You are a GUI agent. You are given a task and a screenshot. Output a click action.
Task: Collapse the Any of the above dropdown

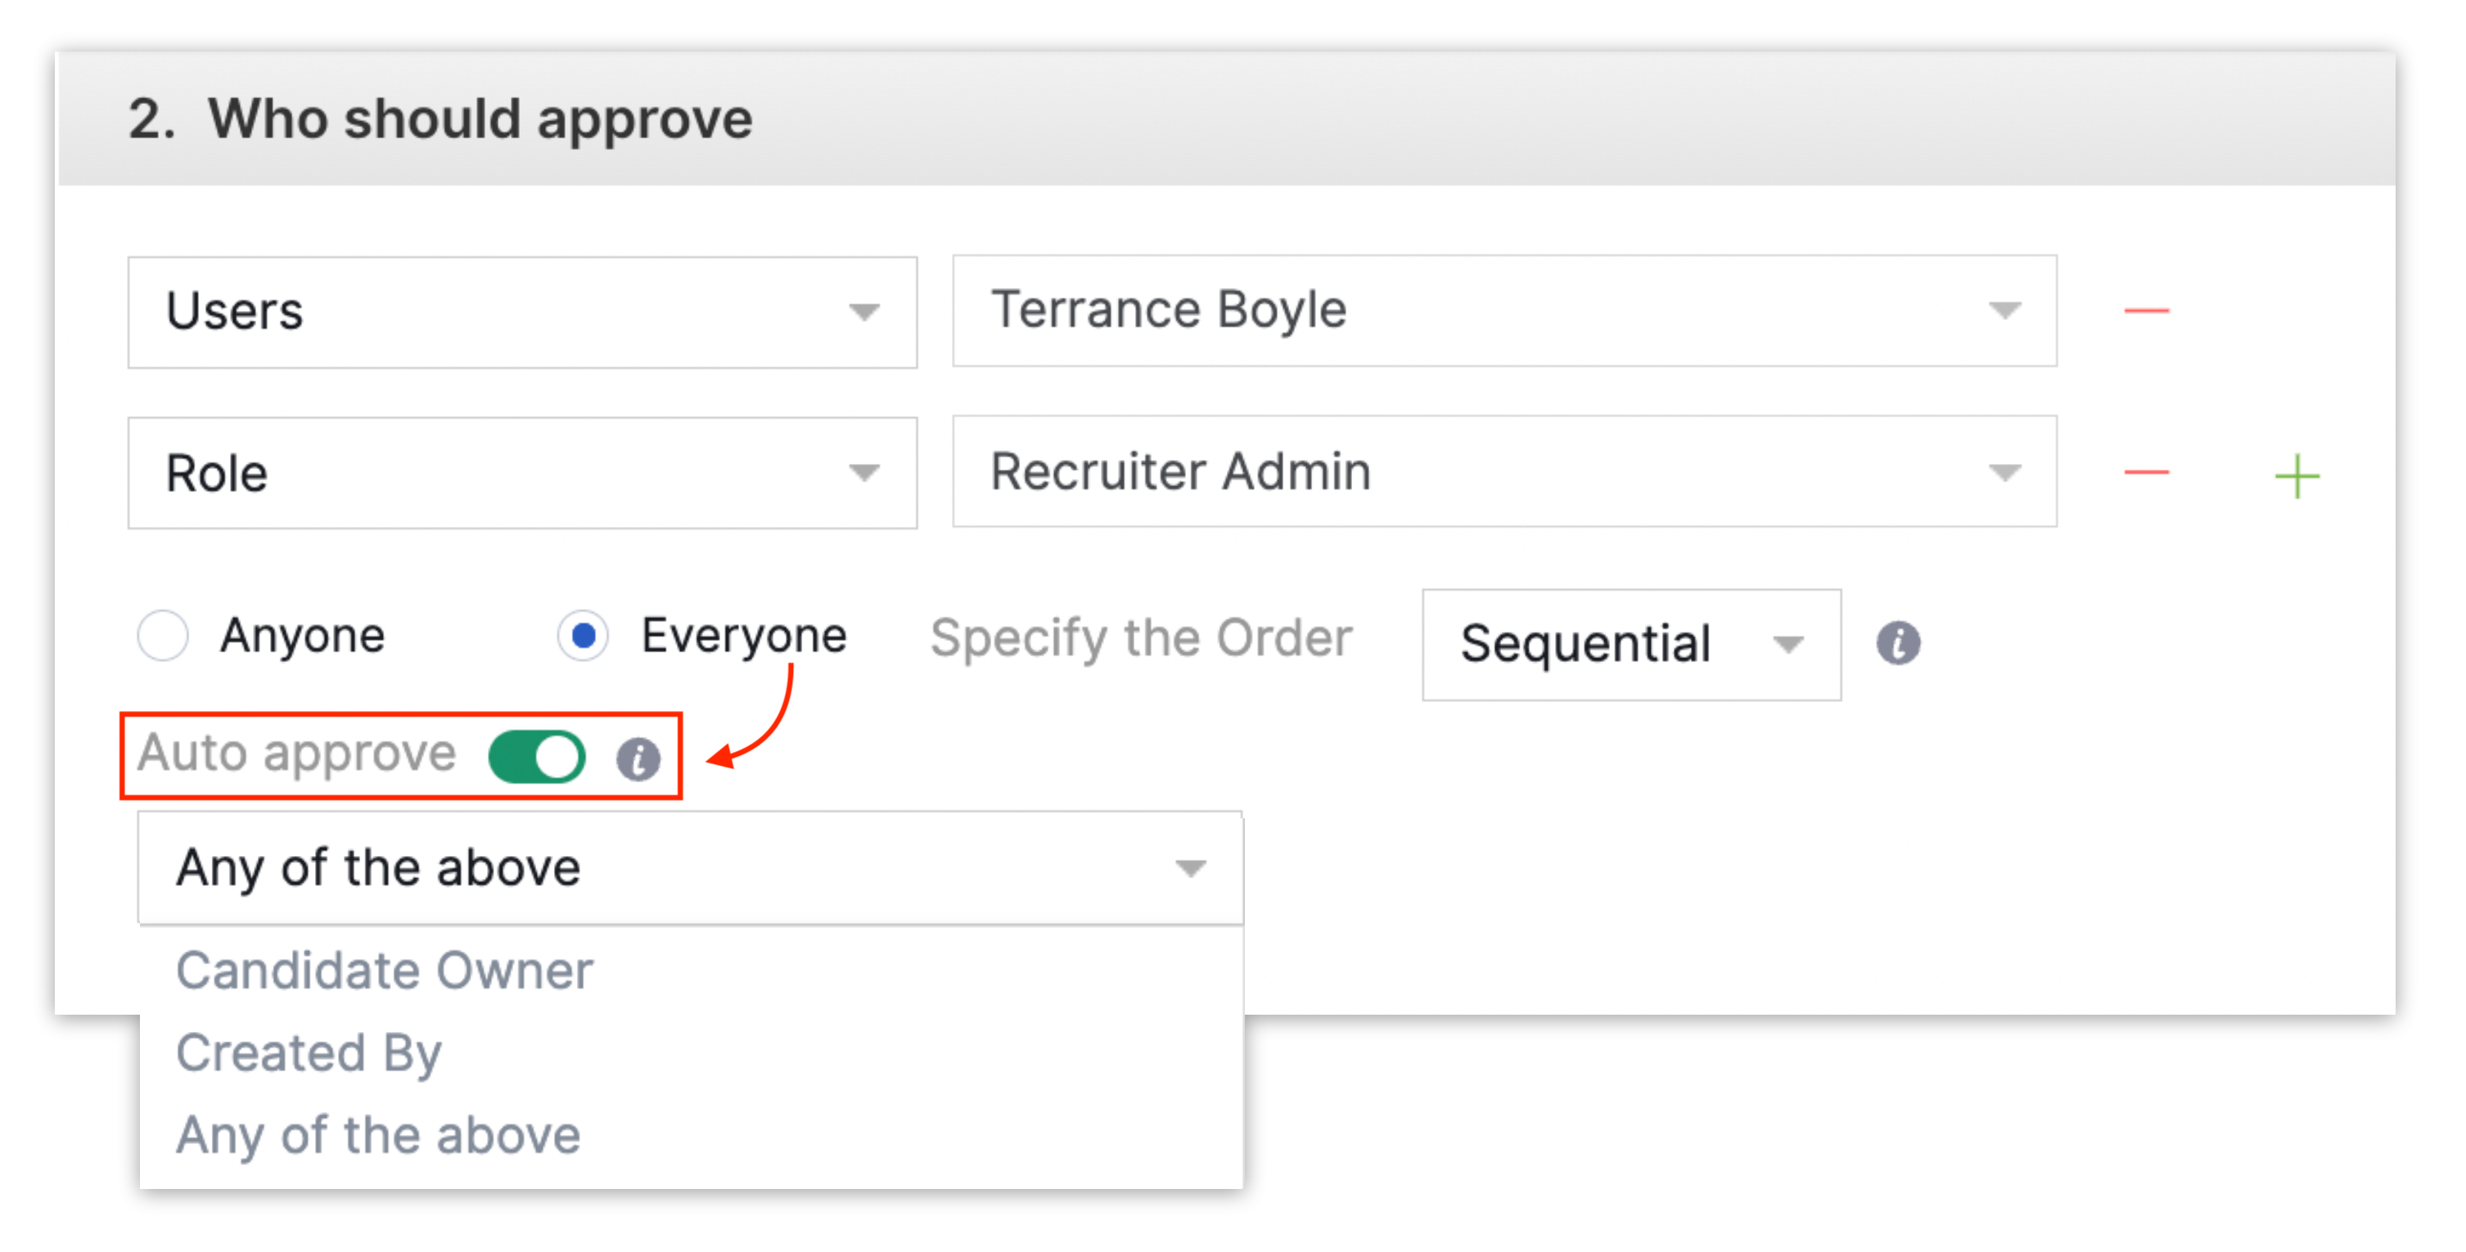click(690, 868)
